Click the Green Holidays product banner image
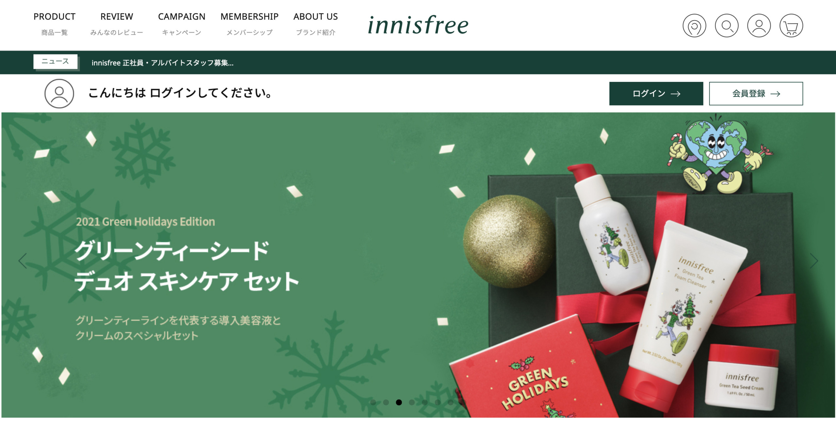The width and height of the screenshot is (836, 425). (418, 265)
